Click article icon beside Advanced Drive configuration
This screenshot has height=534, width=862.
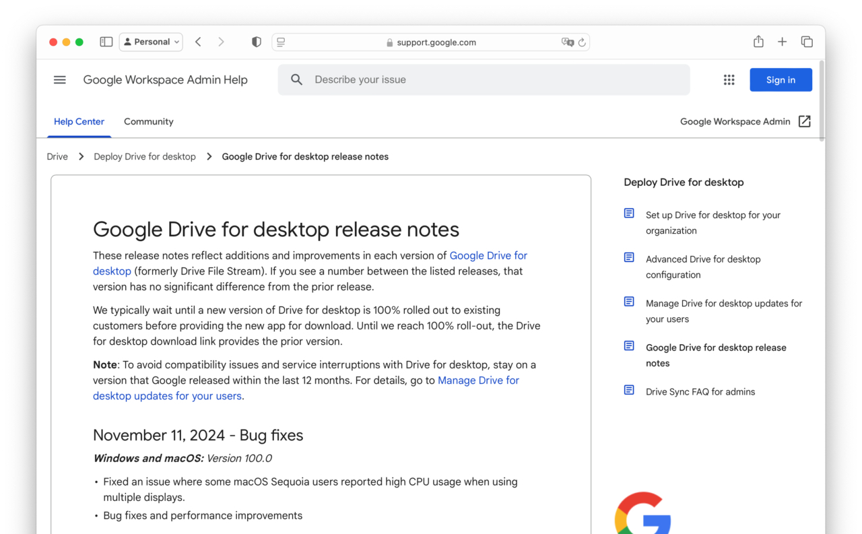[629, 257]
